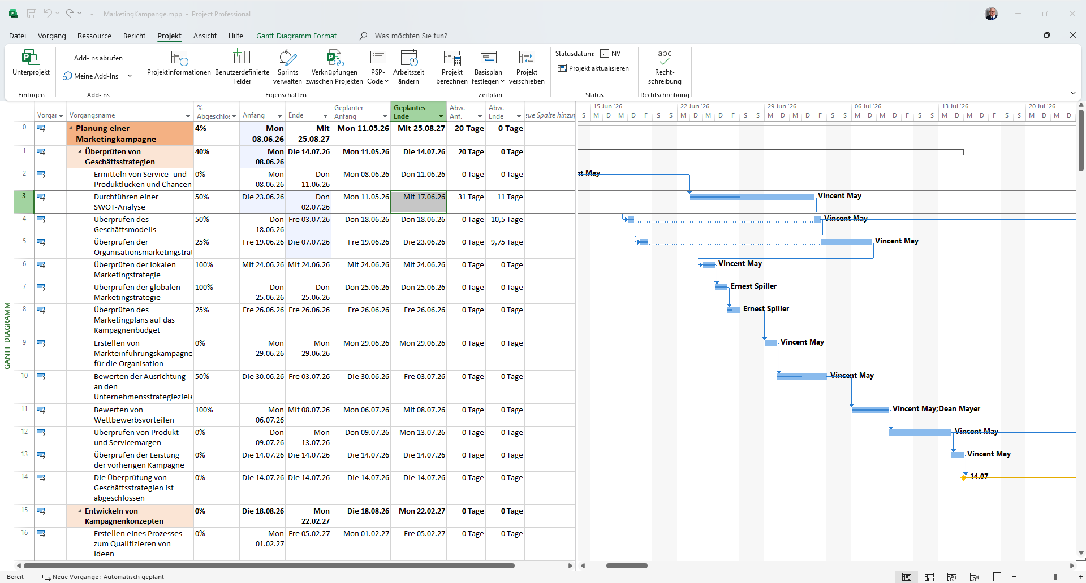Click Projekt berechnen

coord(452,67)
